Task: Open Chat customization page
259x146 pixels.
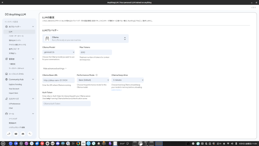Action: click(x=11, y=108)
